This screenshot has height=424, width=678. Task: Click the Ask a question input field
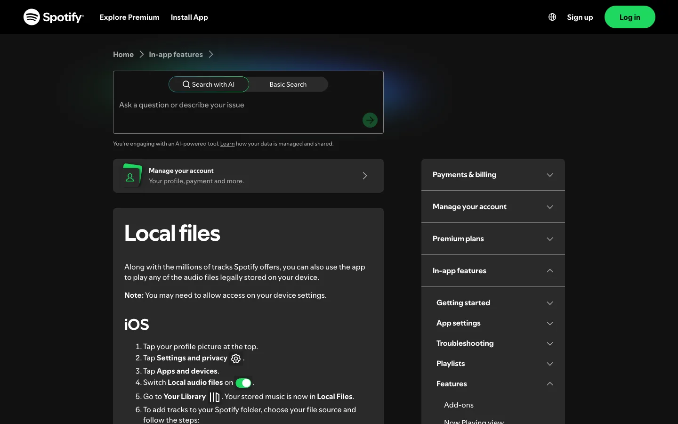pyautogui.click(x=248, y=105)
